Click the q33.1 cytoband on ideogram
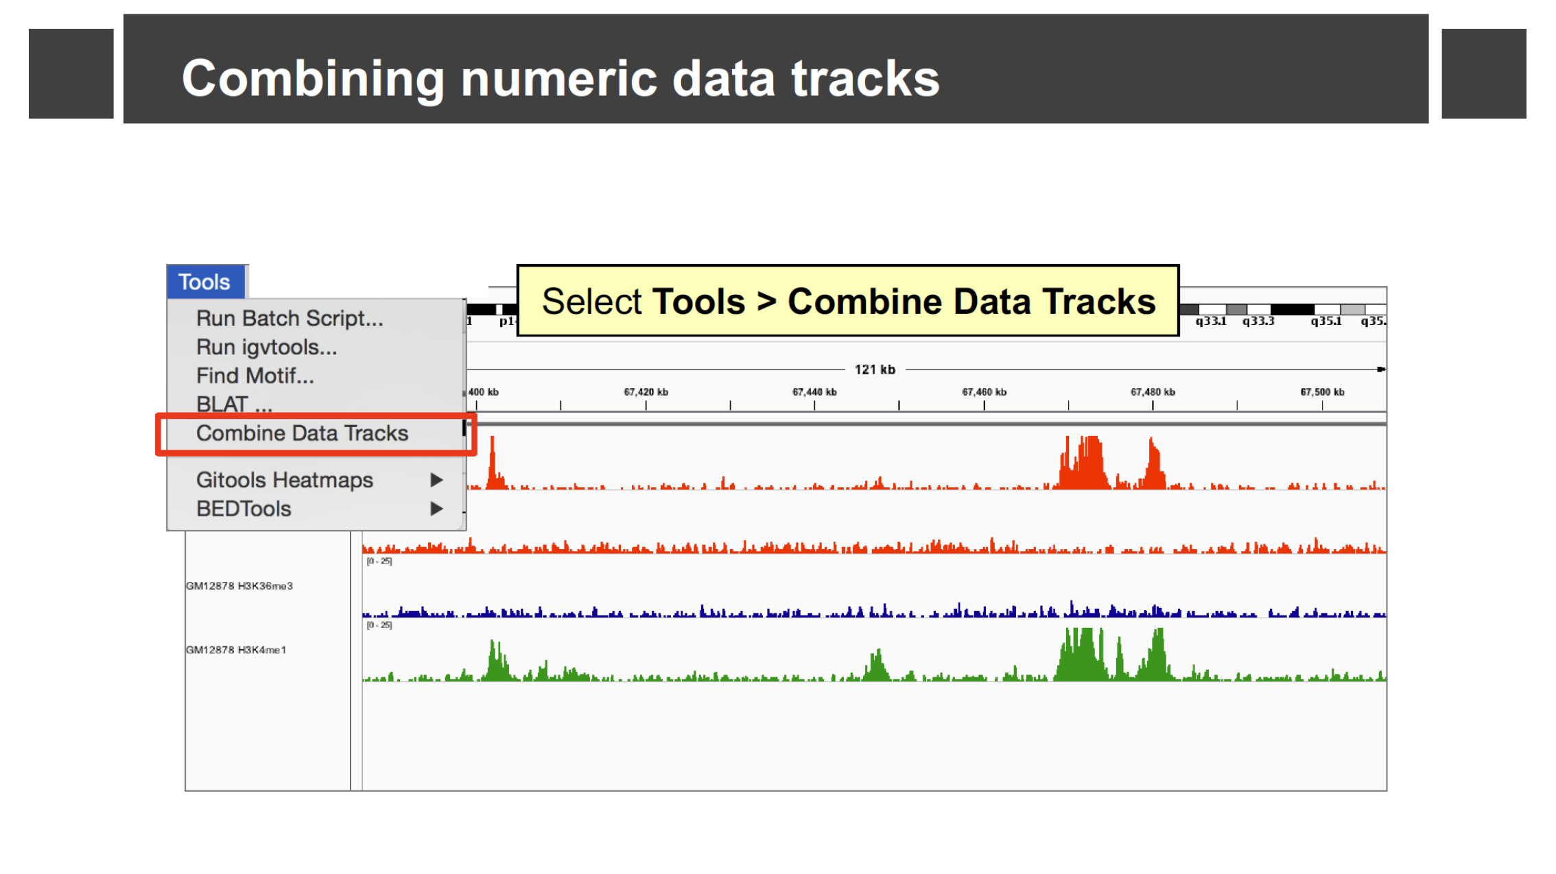The image size is (1556, 874). coord(1211,321)
